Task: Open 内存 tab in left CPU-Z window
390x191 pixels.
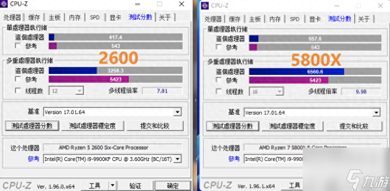Action: [75, 17]
